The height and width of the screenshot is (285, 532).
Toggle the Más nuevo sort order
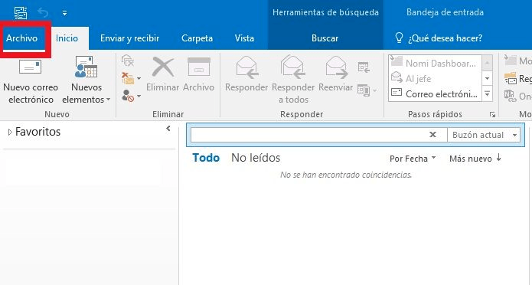coord(475,159)
